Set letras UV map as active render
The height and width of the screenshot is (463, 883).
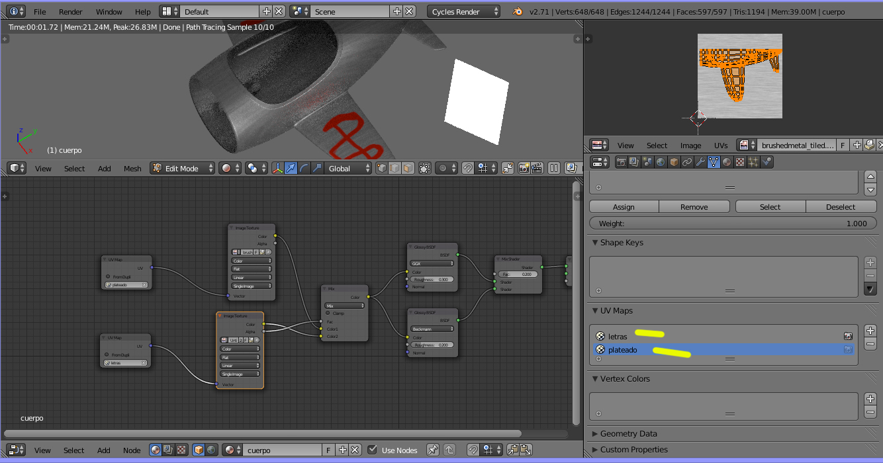(x=847, y=336)
